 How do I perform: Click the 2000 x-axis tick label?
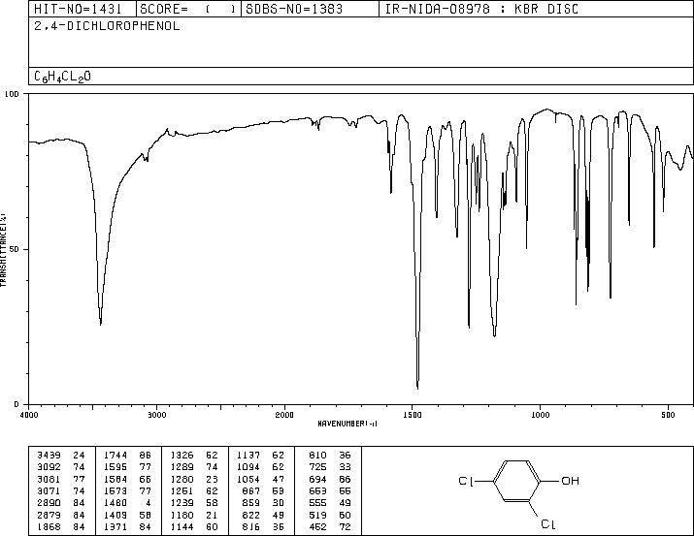(x=284, y=415)
